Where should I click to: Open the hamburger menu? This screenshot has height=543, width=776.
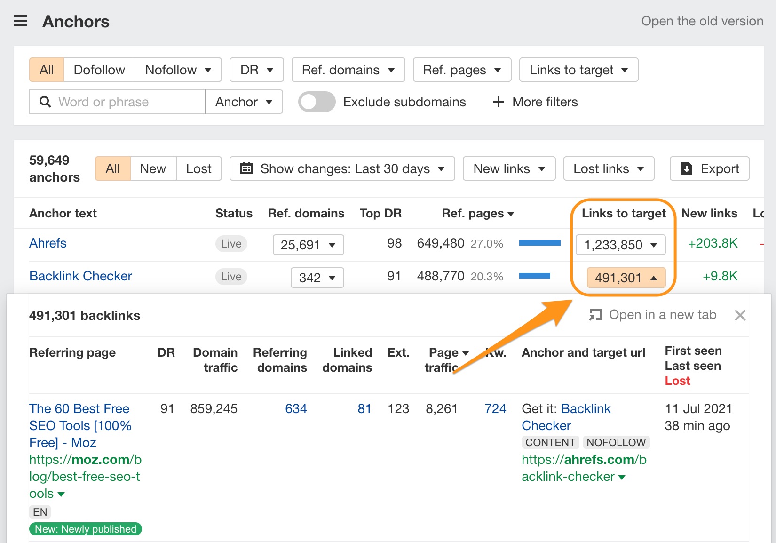point(21,21)
